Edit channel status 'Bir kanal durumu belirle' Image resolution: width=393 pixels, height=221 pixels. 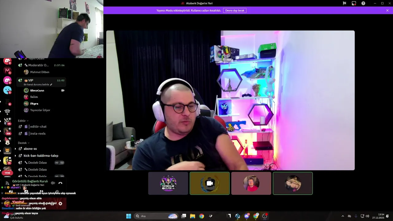click(x=38, y=84)
